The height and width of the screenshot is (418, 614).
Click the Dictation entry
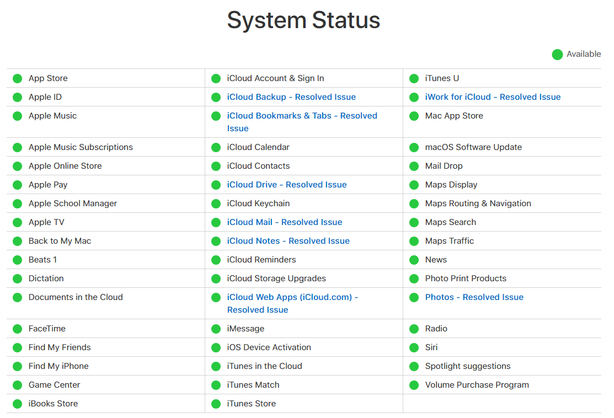(x=46, y=278)
